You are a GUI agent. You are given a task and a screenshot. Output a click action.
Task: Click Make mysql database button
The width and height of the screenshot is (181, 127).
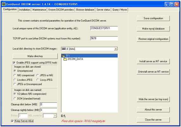153,29
